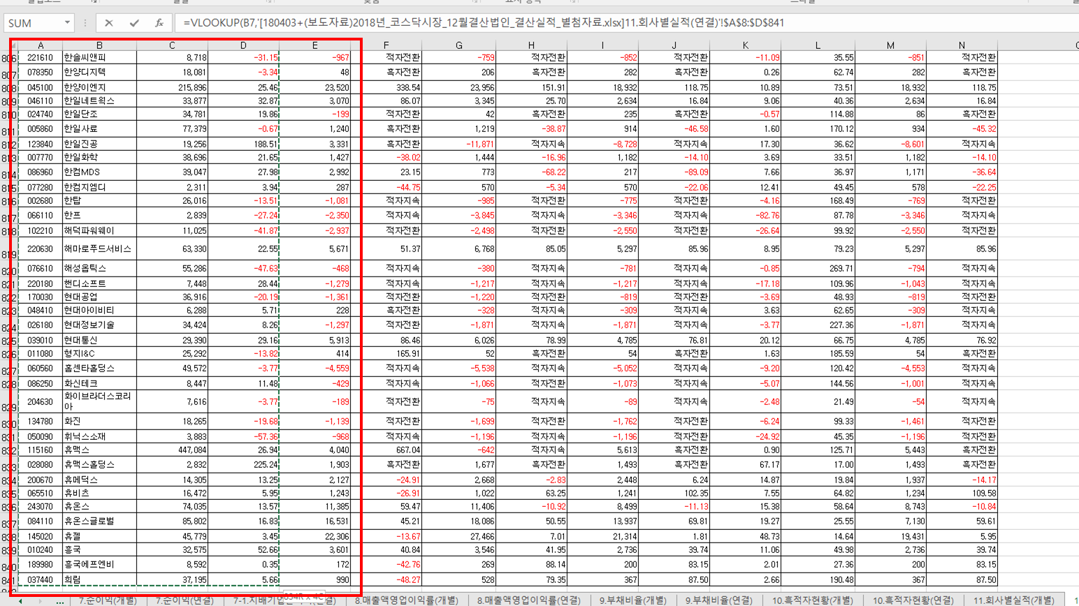Select the stock code cell 078350
The image size is (1079, 606).
click(41, 72)
